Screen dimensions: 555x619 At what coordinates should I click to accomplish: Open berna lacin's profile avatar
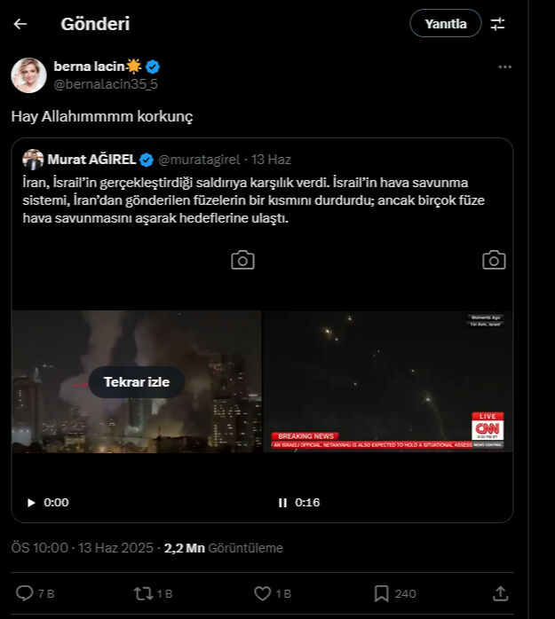[x=28, y=75]
